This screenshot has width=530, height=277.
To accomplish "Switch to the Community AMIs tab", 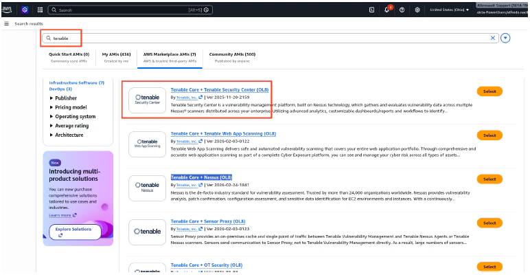I will (232, 58).
